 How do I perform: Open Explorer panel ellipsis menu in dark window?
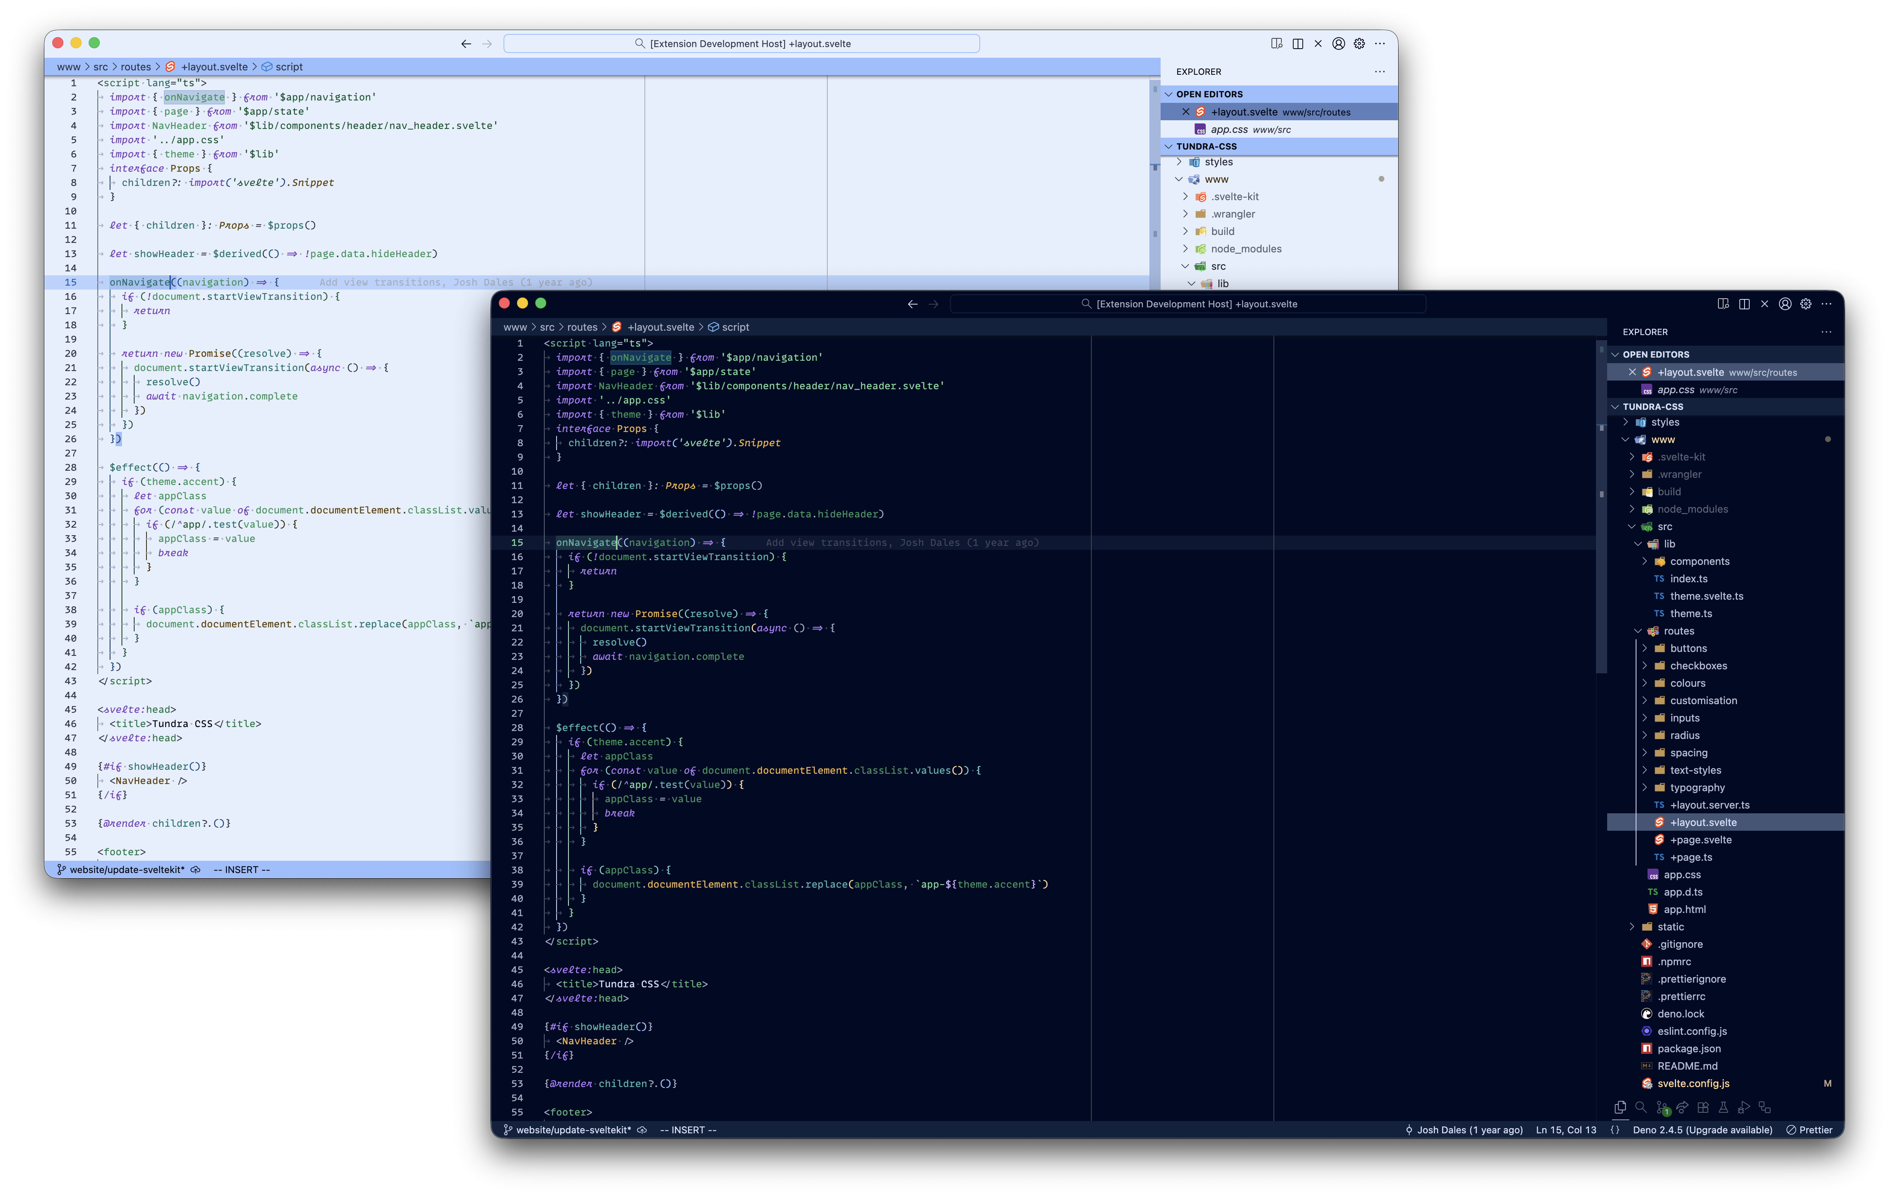click(x=1825, y=331)
